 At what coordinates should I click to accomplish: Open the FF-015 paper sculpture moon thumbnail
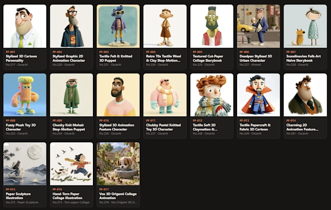pos(25,164)
